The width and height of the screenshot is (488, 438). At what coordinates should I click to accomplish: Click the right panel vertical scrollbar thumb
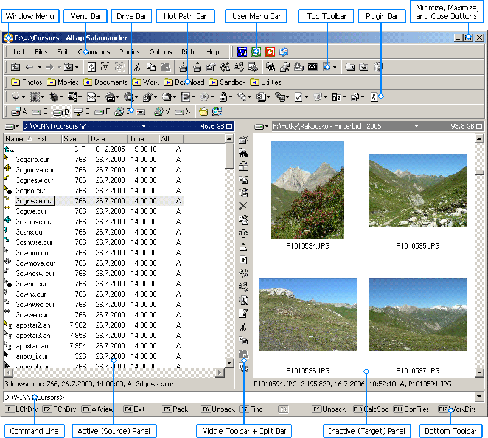coord(479,172)
